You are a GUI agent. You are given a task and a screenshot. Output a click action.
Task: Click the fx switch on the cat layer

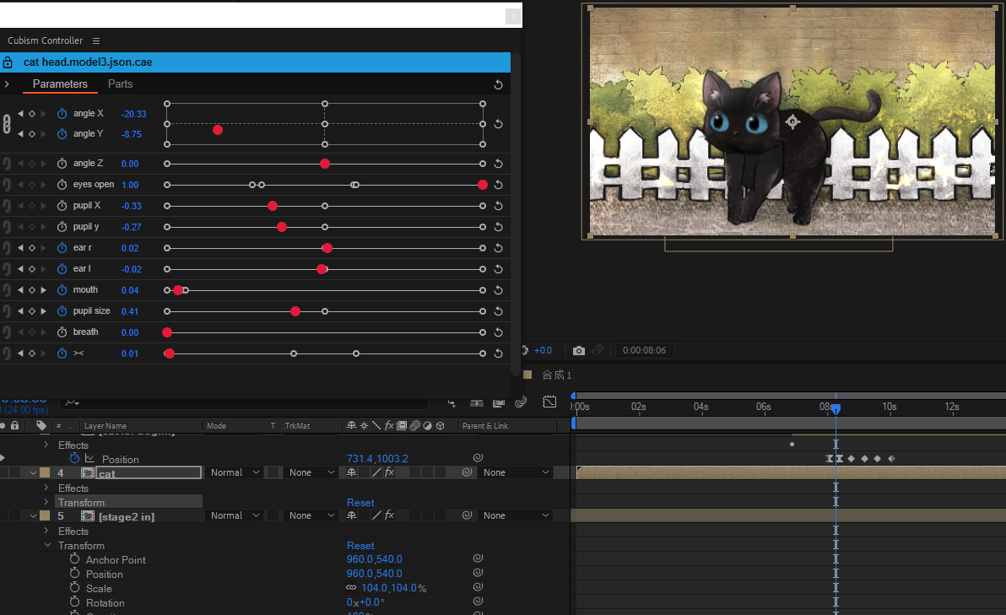pos(389,472)
